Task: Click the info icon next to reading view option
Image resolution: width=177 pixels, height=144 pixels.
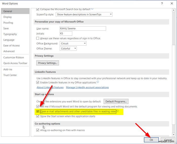Action: click(118, 111)
